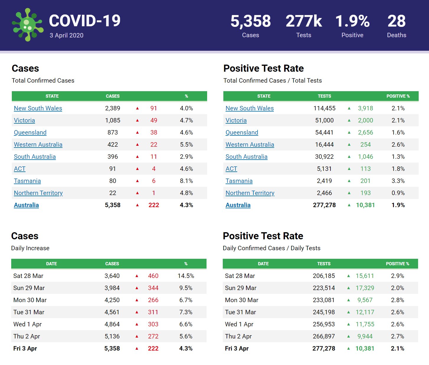Open Northern Territory link in Cases table
Image resolution: width=429 pixels, height=365 pixels.
tap(38, 193)
